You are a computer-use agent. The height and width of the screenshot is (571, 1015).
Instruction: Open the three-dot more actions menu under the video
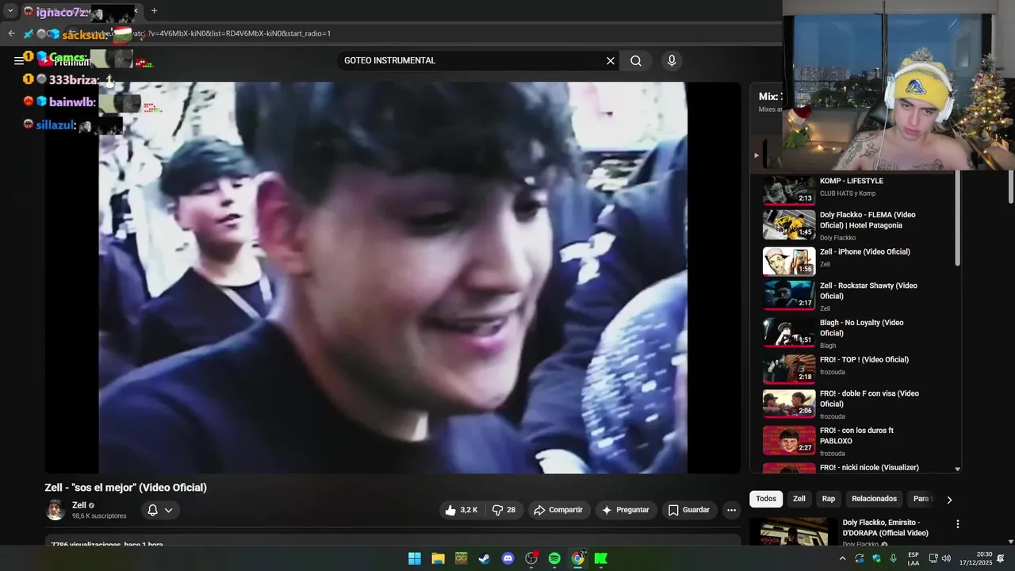click(x=731, y=510)
